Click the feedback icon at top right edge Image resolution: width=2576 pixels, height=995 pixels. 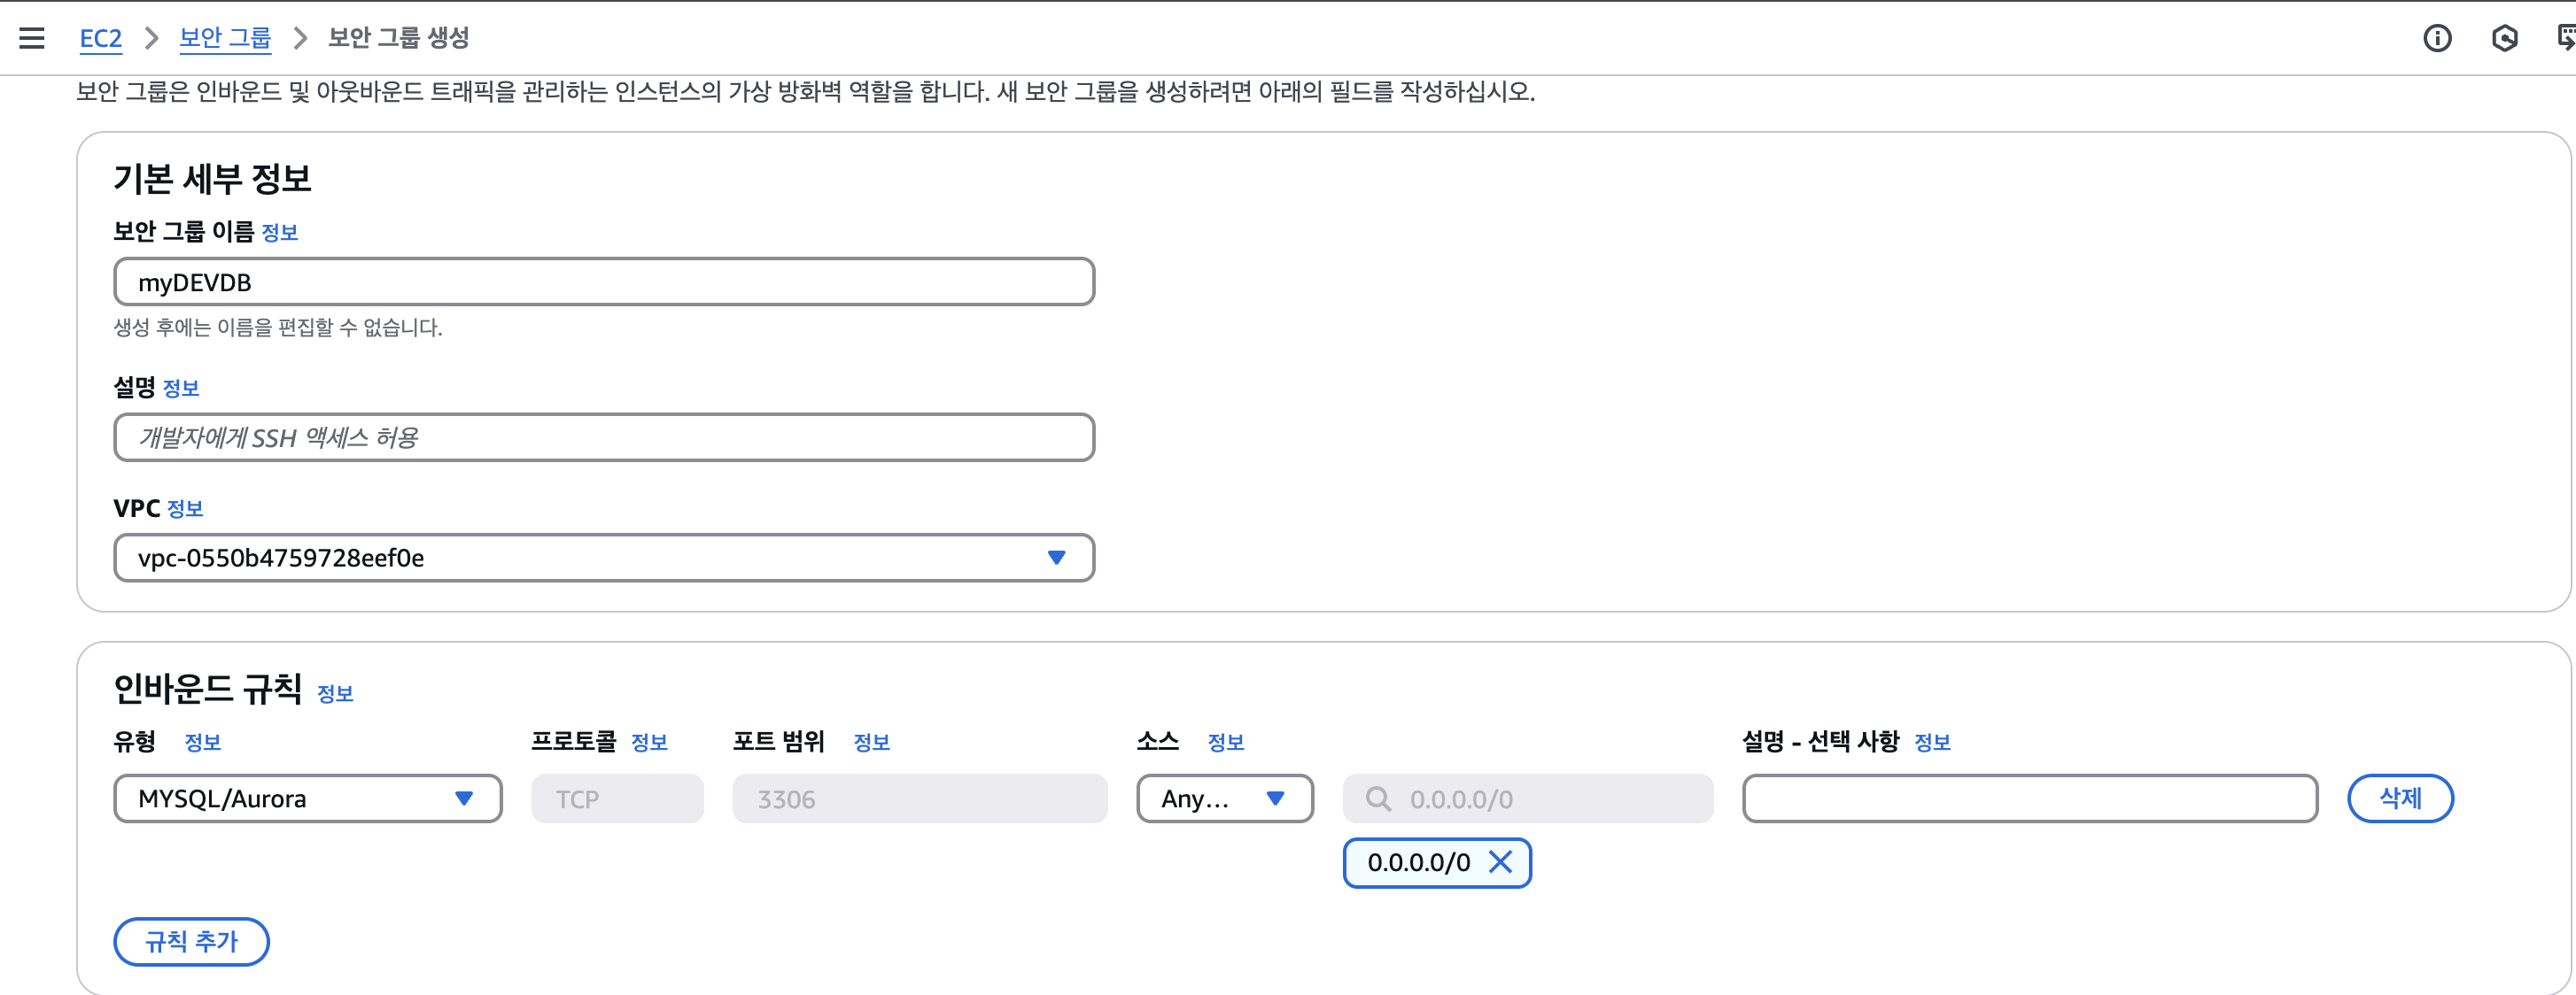(x=2565, y=38)
